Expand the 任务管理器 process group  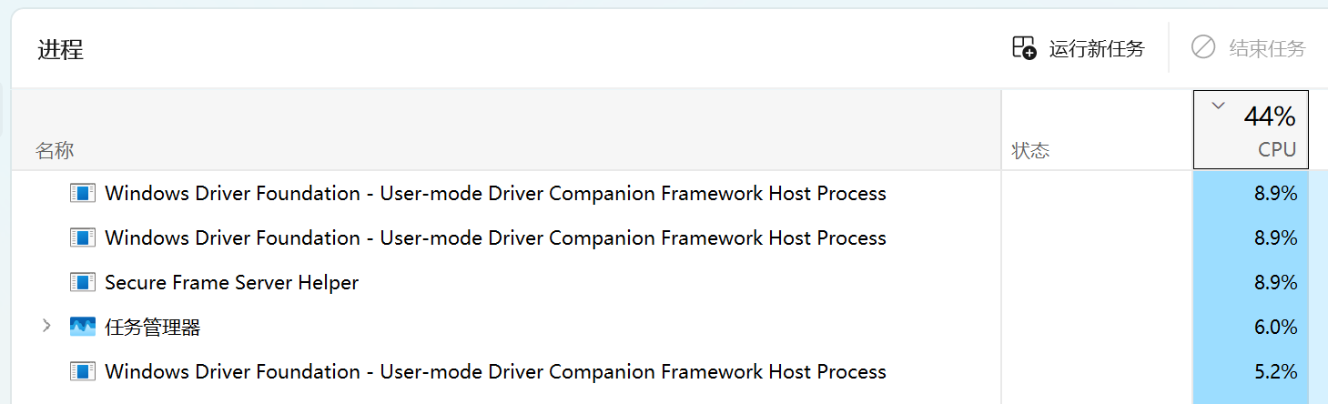46,327
